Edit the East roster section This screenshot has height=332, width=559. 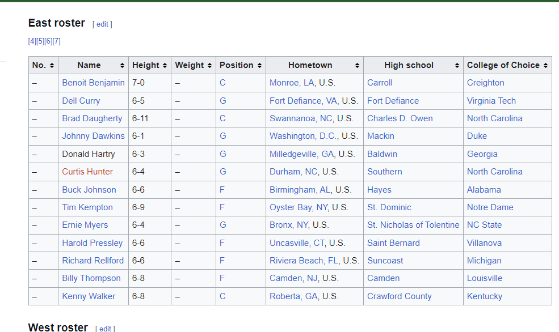(102, 24)
